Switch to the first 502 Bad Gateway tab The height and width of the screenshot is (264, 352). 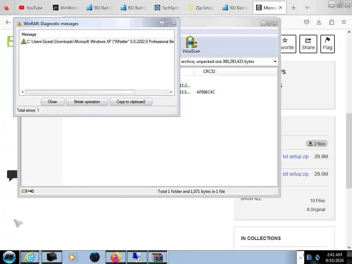click(99, 8)
